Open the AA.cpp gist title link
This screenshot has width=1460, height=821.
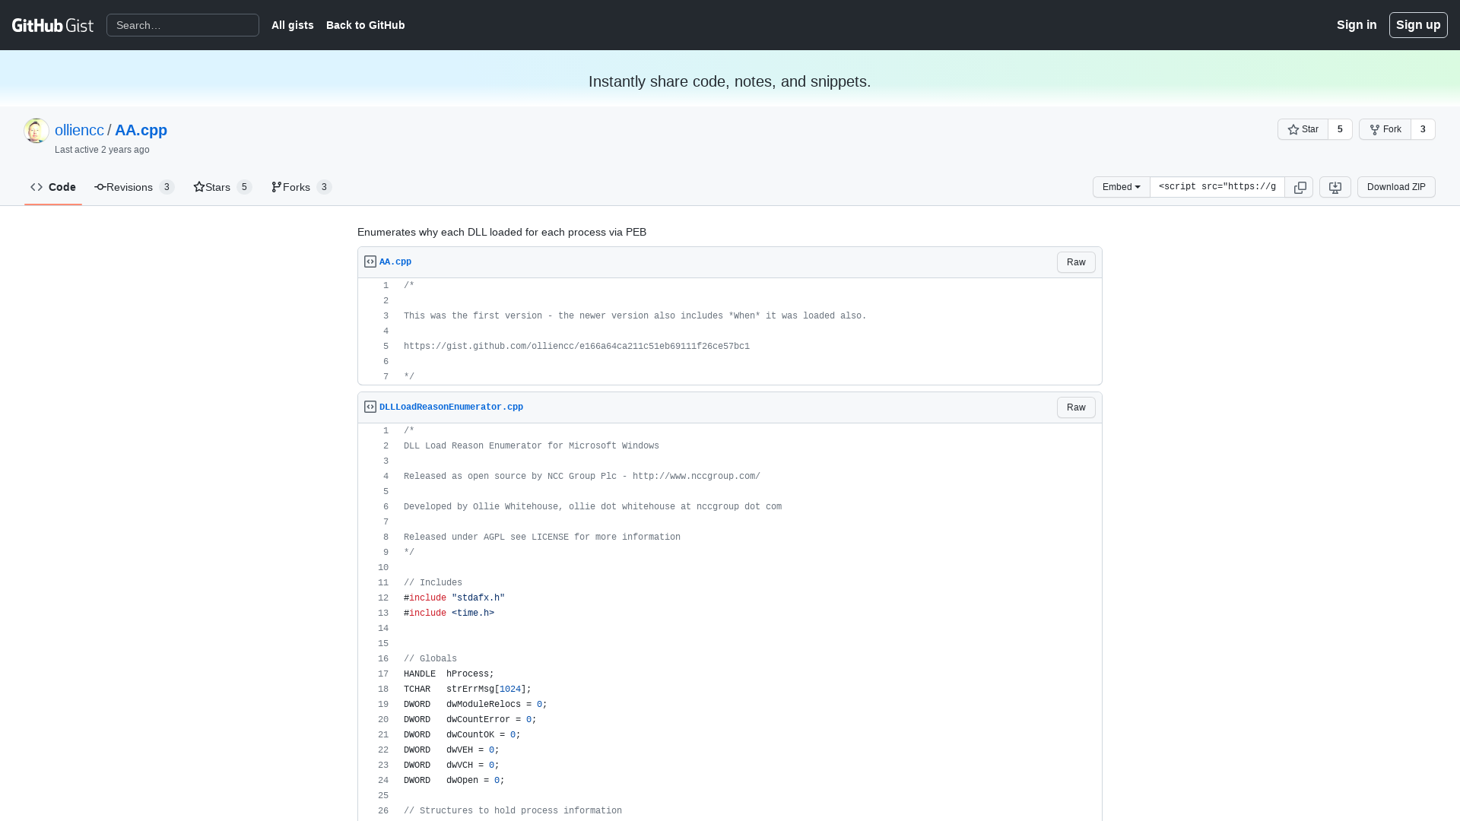tap(141, 130)
